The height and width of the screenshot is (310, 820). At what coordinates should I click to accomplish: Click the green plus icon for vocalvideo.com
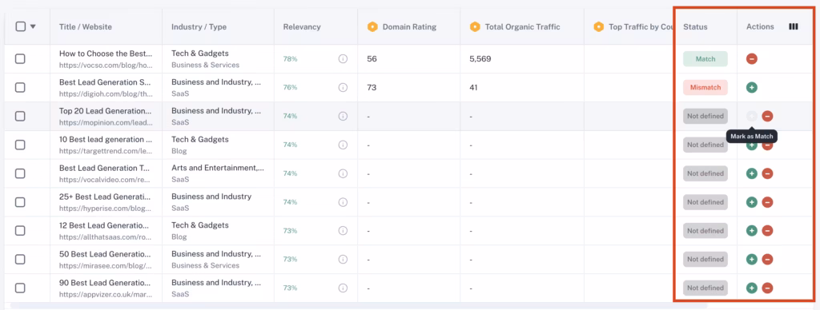(751, 173)
